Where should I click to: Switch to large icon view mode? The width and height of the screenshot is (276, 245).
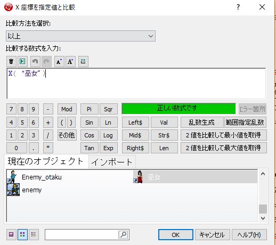pyautogui.click(x=11, y=234)
